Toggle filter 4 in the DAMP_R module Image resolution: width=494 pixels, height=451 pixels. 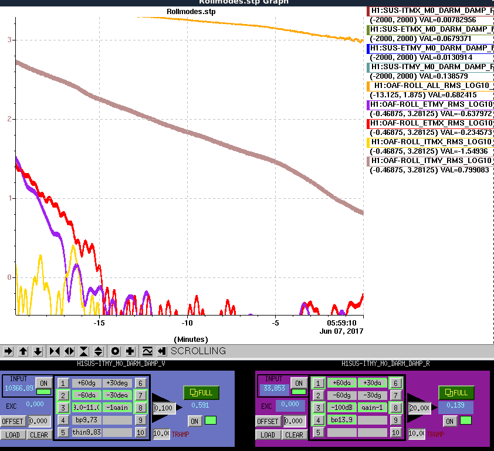(x=318, y=420)
